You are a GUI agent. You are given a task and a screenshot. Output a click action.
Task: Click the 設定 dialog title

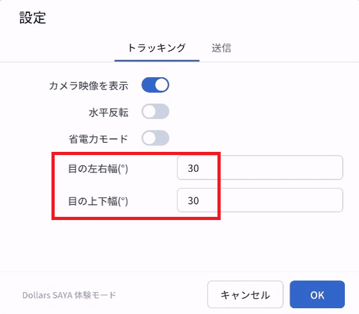pyautogui.click(x=33, y=17)
